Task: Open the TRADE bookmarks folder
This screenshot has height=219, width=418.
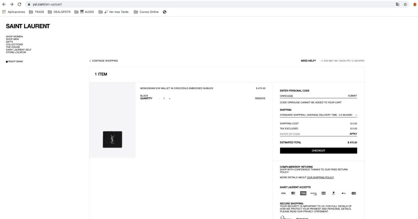Action: pos(37,12)
